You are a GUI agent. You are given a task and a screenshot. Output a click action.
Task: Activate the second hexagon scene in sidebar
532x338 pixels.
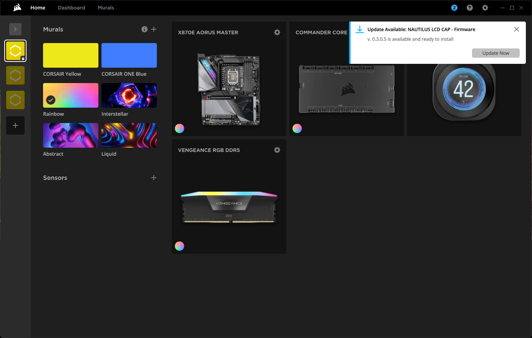[x=15, y=75]
